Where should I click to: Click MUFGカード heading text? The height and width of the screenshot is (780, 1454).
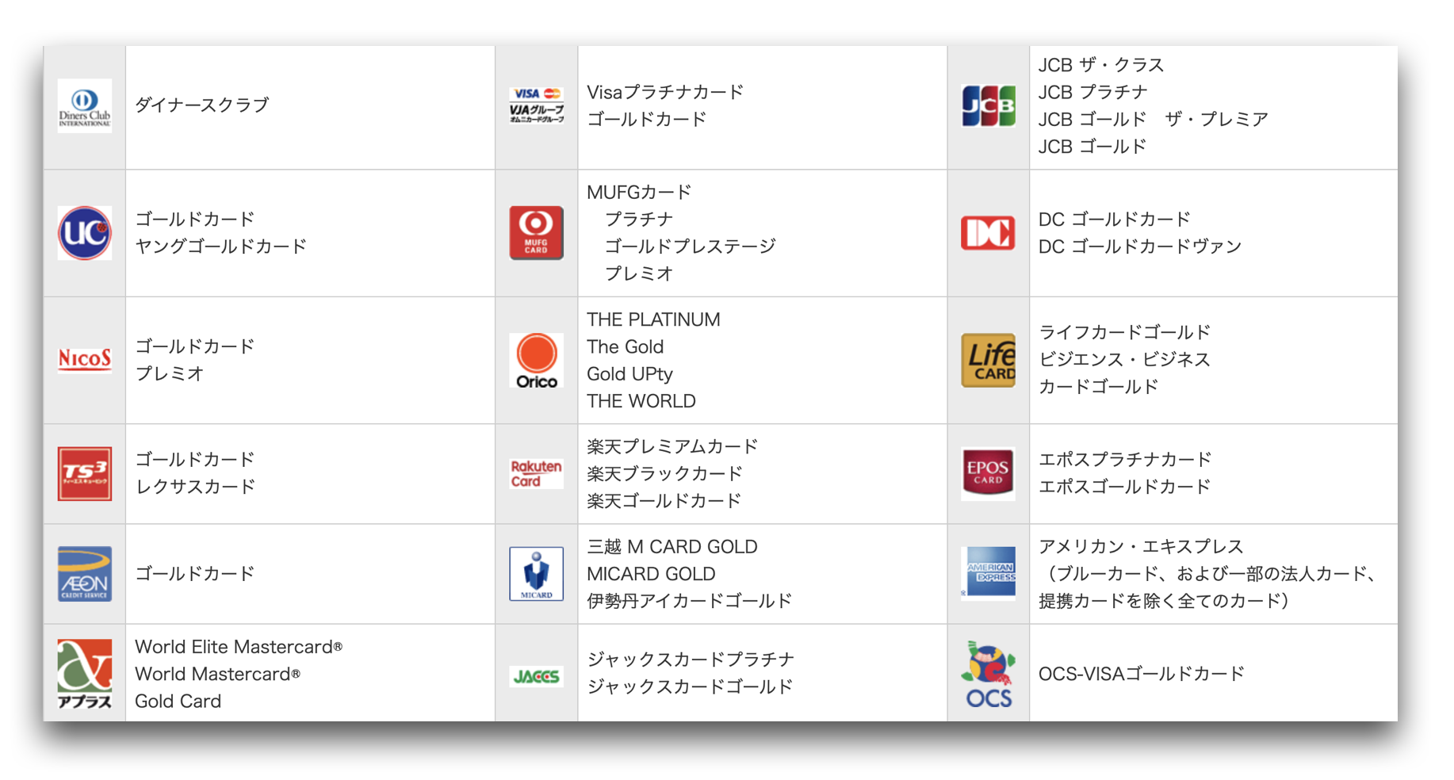pyautogui.click(x=639, y=192)
